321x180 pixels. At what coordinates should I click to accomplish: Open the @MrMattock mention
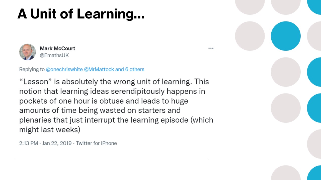[99, 69]
